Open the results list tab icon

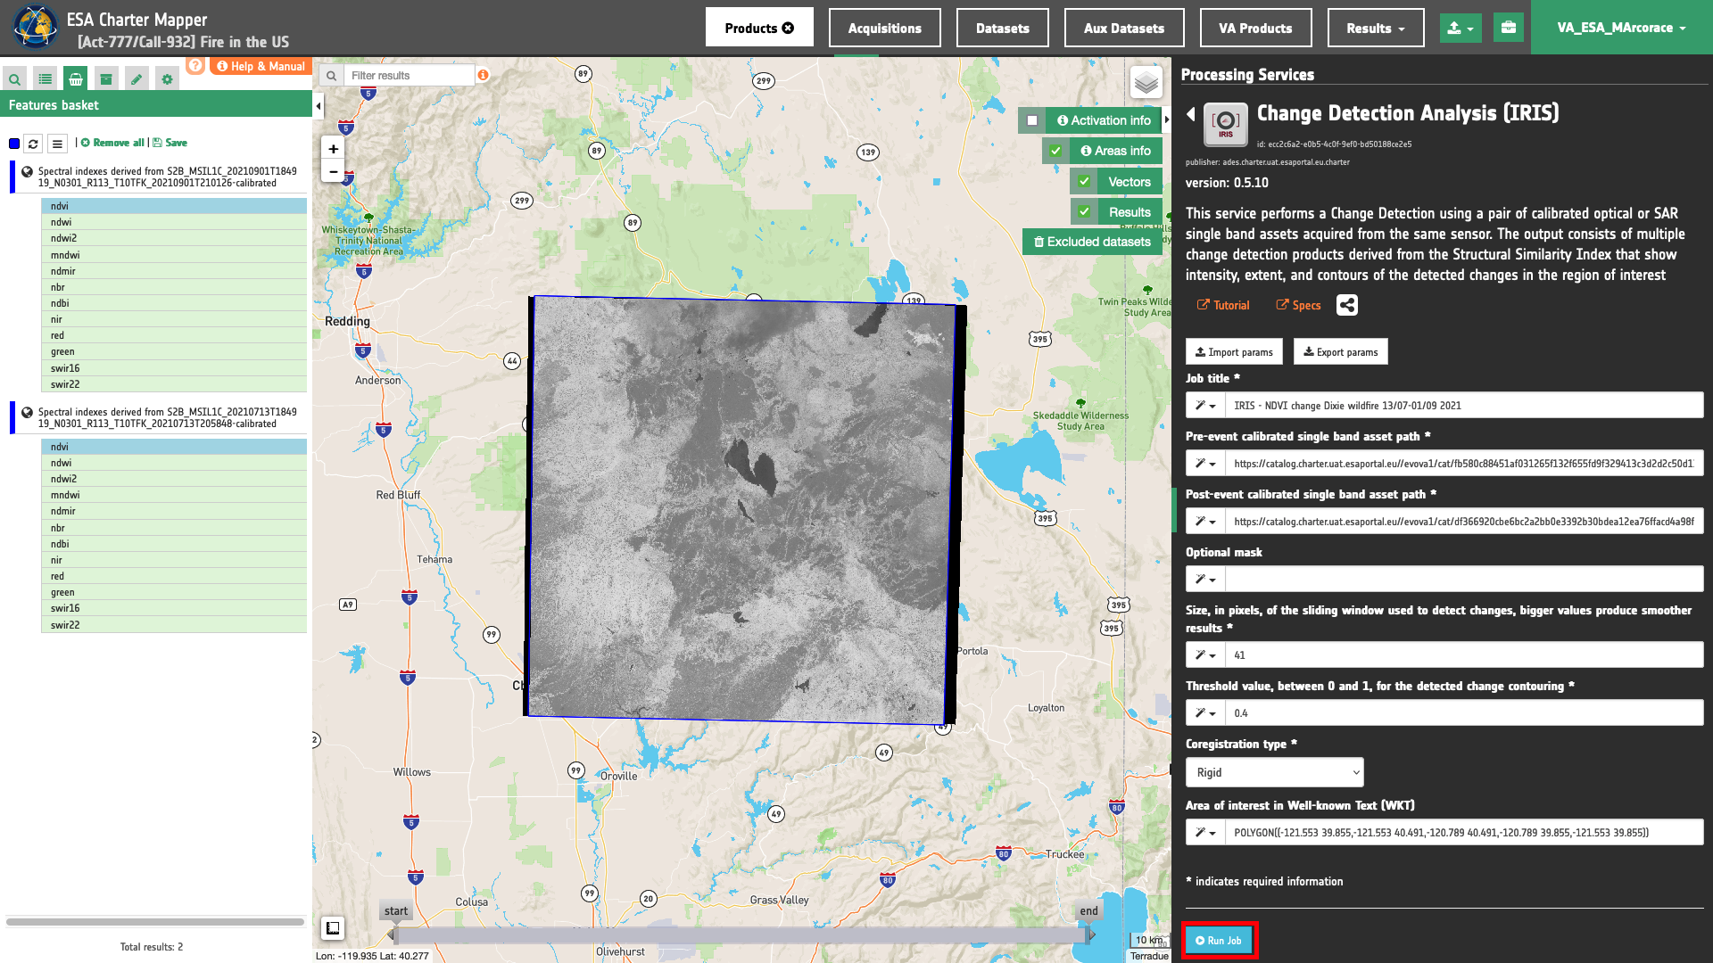click(46, 79)
